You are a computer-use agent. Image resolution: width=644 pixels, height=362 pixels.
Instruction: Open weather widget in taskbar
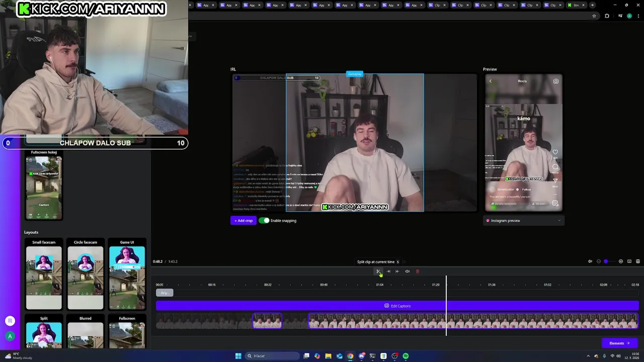(18, 356)
